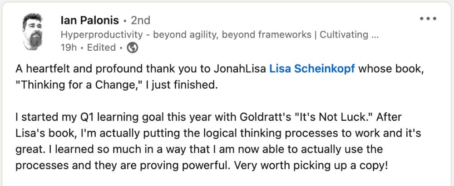Click the sentence "Very worth picking up a copy!"
This screenshot has height=186, width=454.
(x=311, y=166)
